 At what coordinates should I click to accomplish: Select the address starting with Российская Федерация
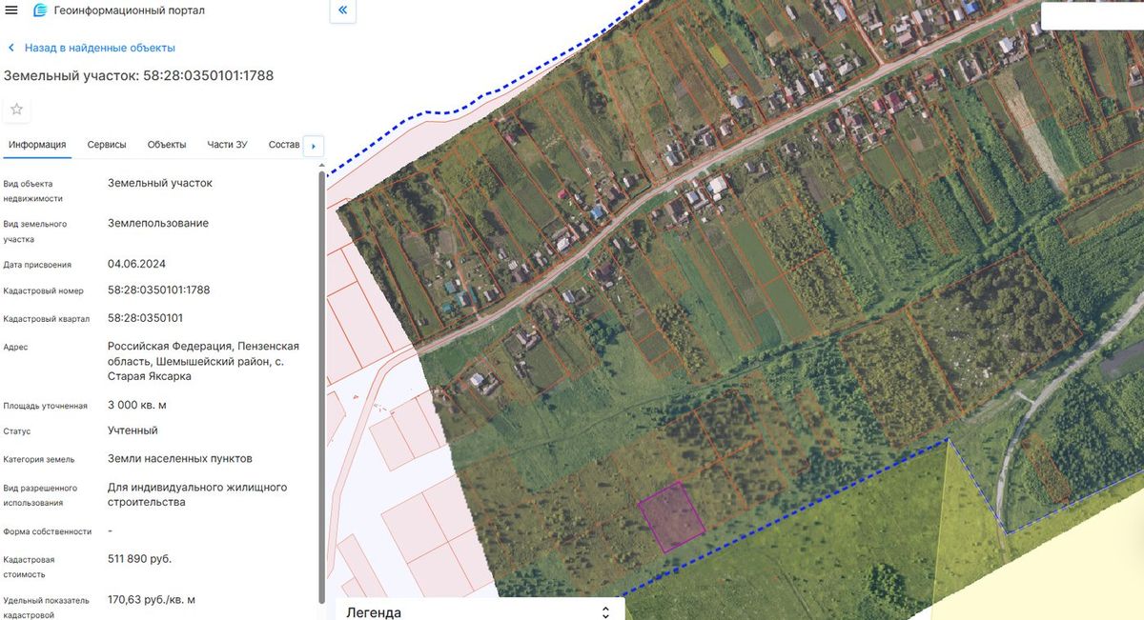204,362
